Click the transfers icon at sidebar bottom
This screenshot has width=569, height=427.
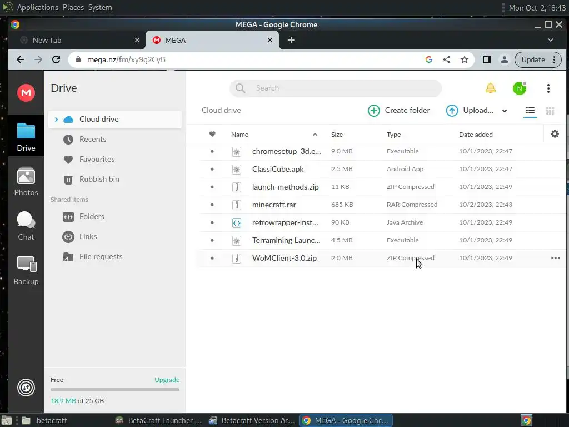click(26, 388)
